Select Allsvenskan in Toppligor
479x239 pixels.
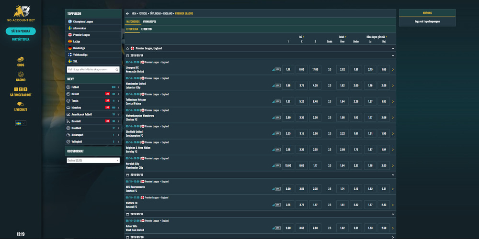point(93,28)
